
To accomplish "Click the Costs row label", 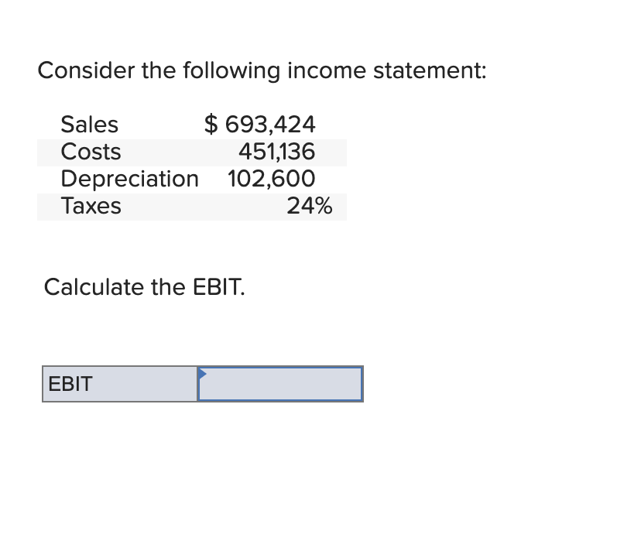I will coord(91,152).
